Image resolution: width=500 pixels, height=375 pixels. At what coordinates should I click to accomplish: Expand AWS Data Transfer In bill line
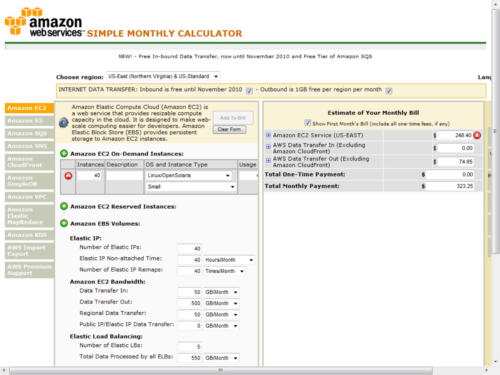pyautogui.click(x=268, y=147)
